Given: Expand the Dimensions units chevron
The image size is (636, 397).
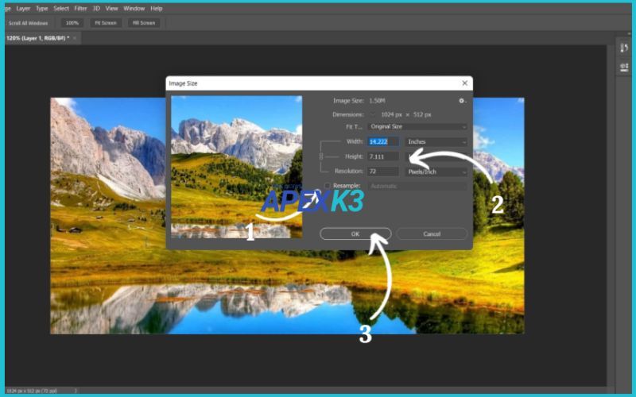Looking at the screenshot, I should pyautogui.click(x=374, y=114).
